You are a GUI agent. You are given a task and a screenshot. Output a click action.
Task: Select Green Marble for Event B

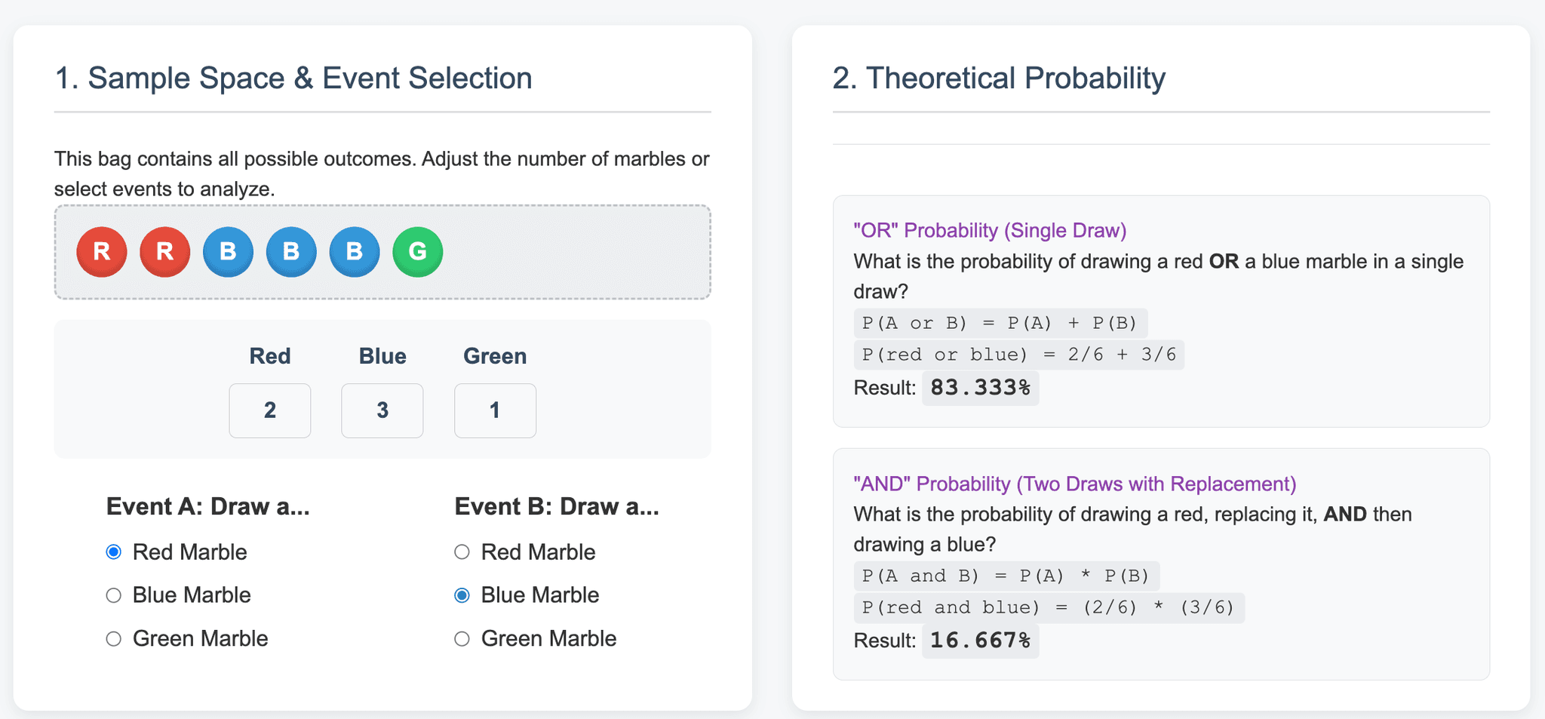(x=462, y=639)
